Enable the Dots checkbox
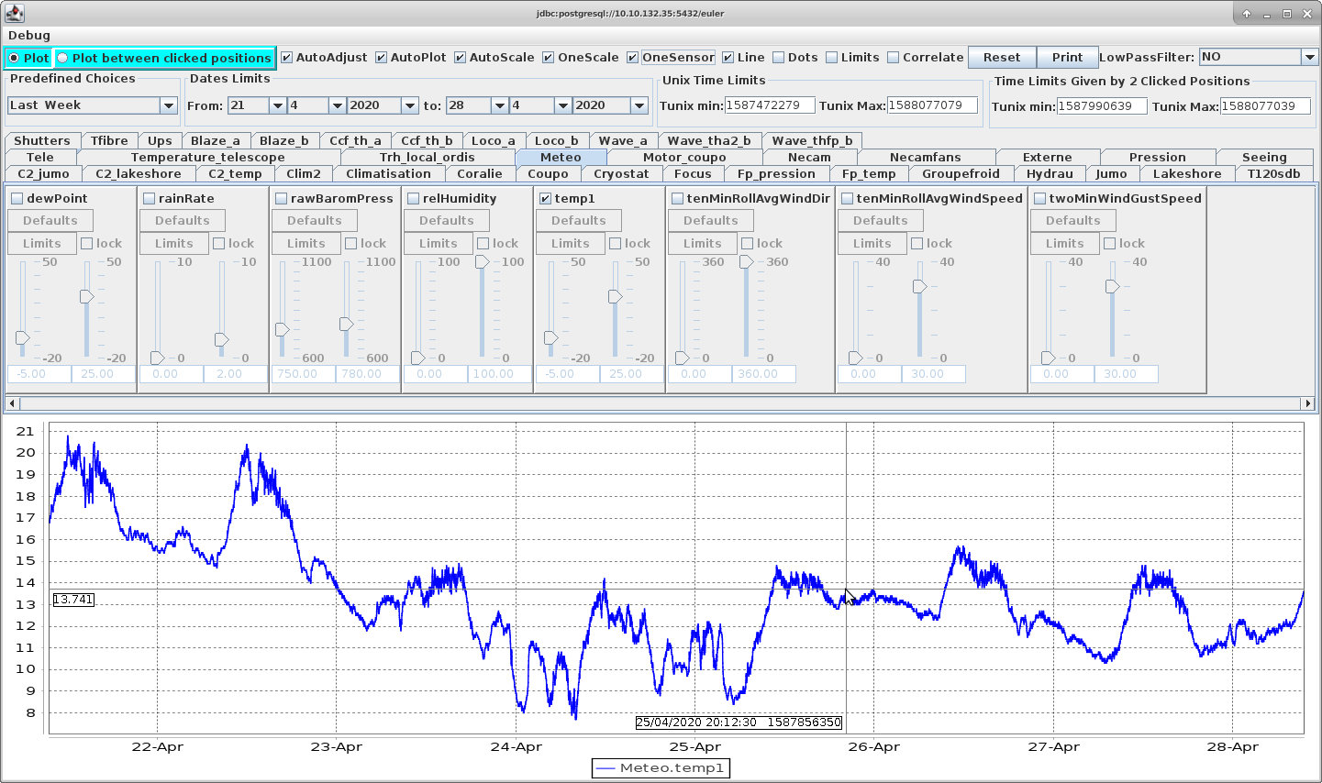1322x783 pixels. point(779,58)
